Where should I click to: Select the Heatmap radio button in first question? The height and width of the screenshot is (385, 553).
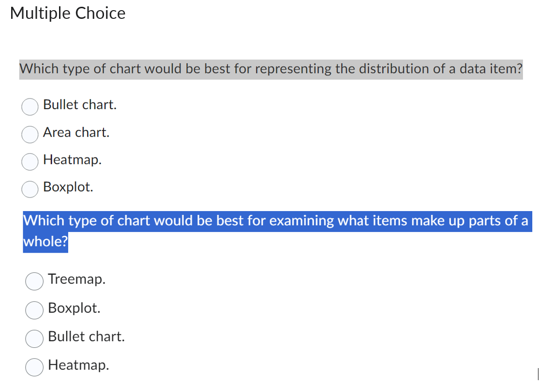(30, 162)
